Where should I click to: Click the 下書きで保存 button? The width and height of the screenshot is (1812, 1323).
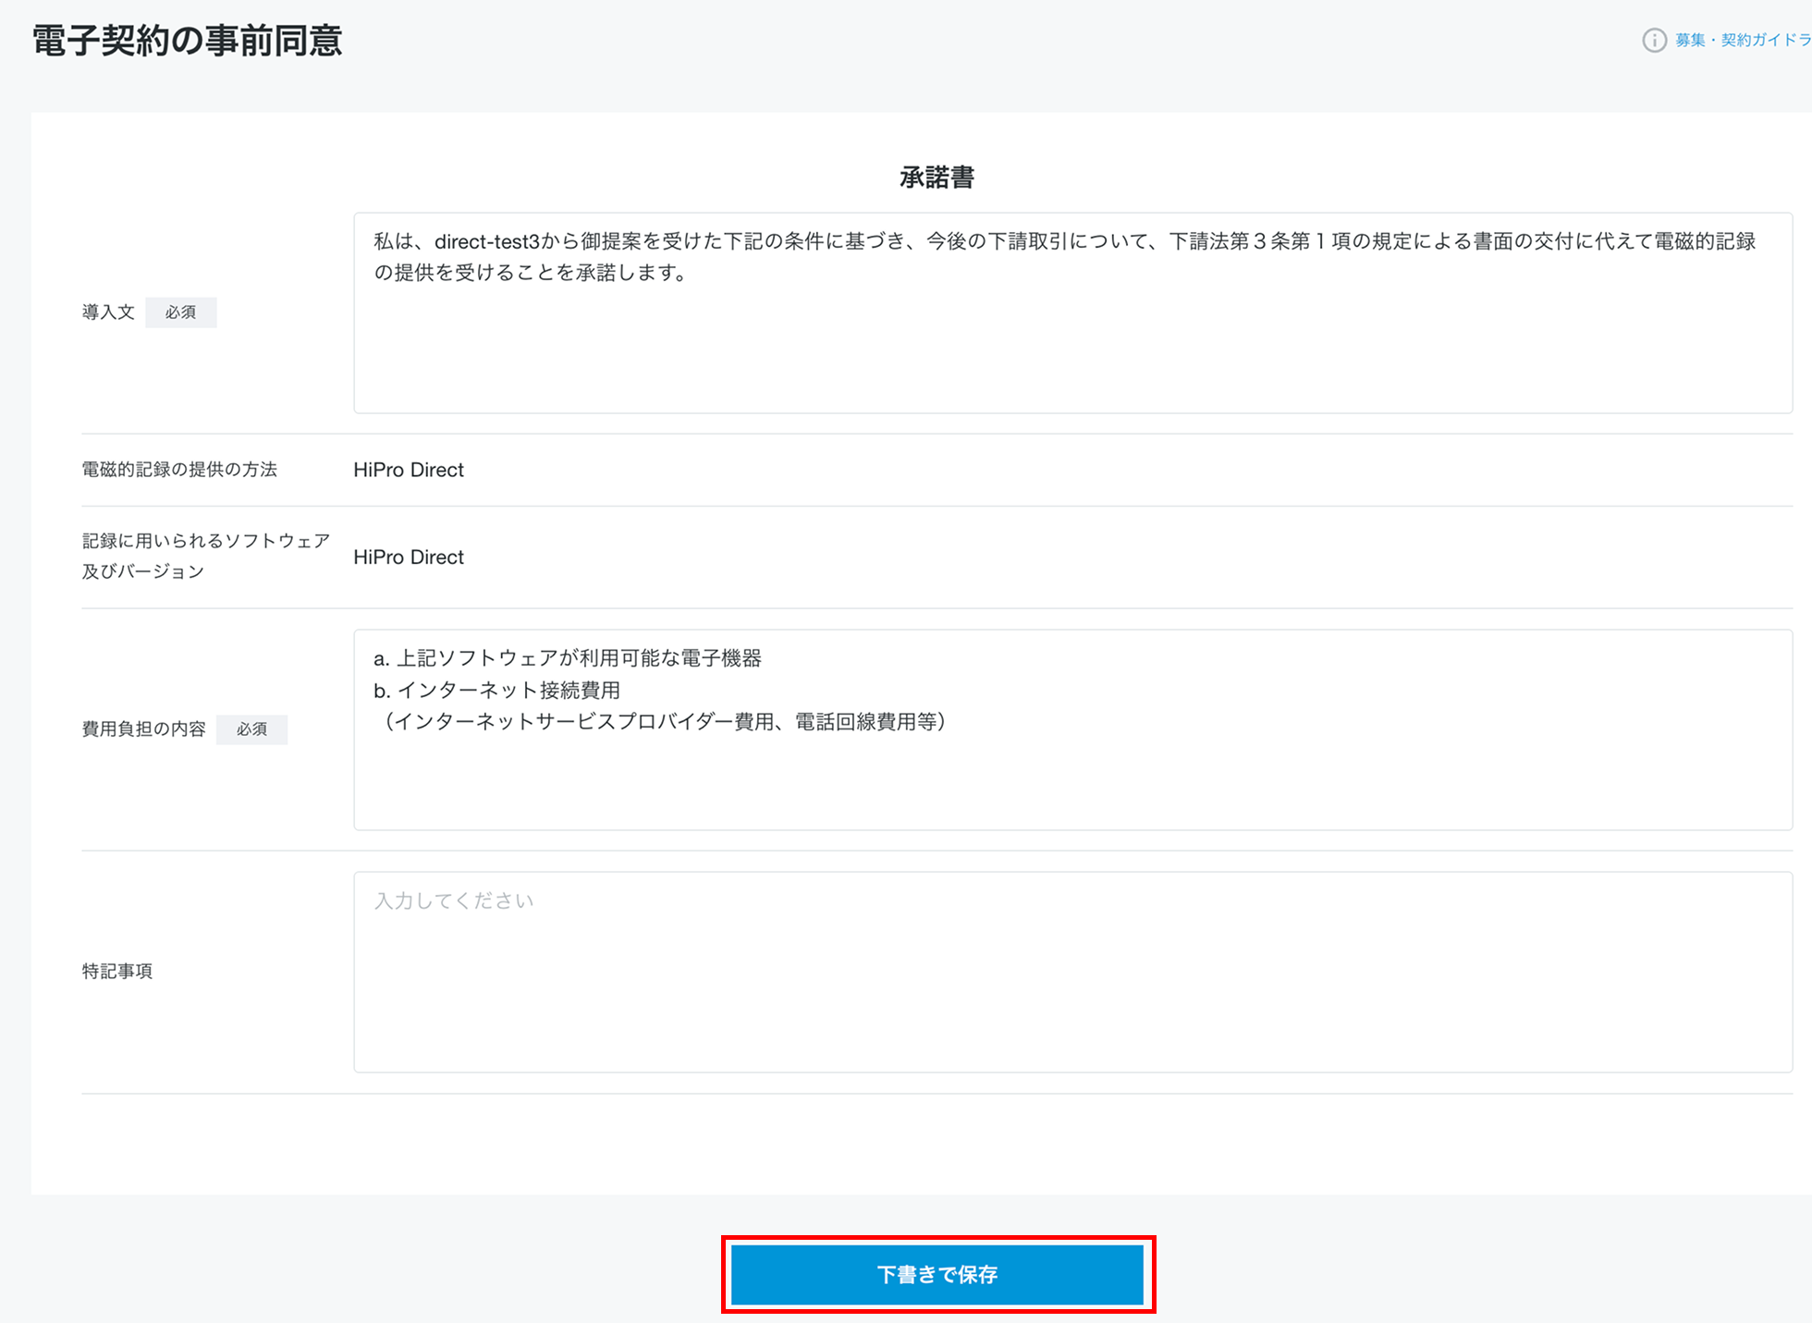(x=937, y=1275)
